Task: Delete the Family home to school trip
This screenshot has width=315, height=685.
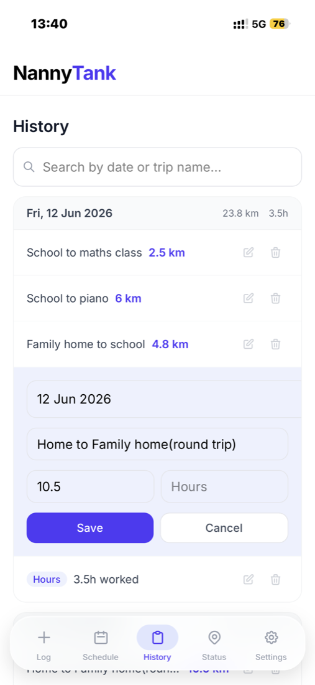Action: 275,344
